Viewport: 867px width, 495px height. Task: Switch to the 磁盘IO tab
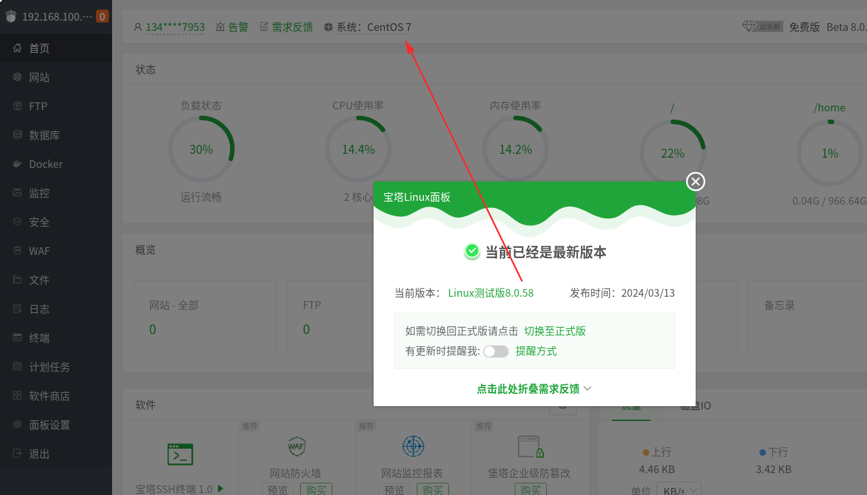point(696,406)
